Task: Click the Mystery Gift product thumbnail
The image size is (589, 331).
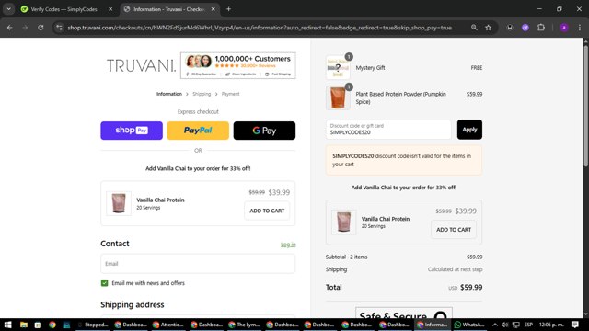Action: (338, 67)
